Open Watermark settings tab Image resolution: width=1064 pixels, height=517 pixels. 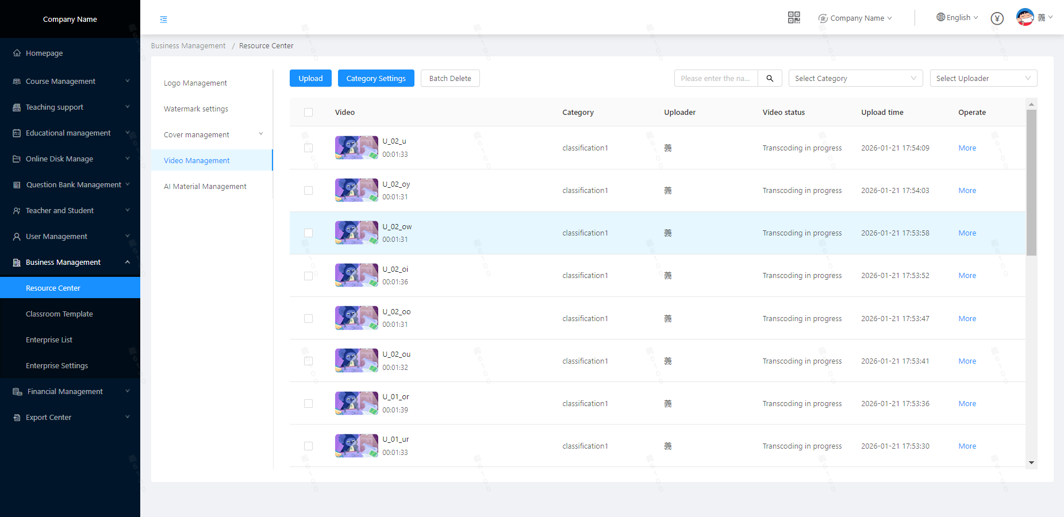click(x=196, y=109)
